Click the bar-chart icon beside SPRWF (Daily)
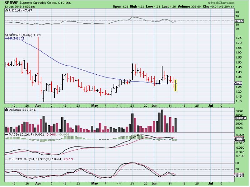The height and width of the screenshot is (187, 250). (7, 35)
